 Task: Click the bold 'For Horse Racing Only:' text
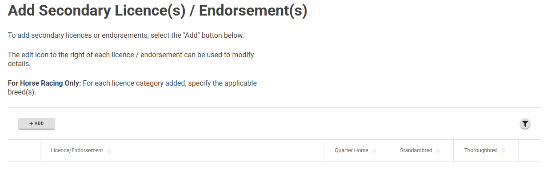point(44,83)
